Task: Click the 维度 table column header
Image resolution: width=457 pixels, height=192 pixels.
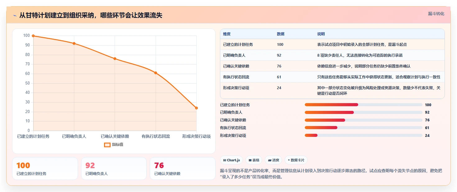Action: click(x=227, y=34)
